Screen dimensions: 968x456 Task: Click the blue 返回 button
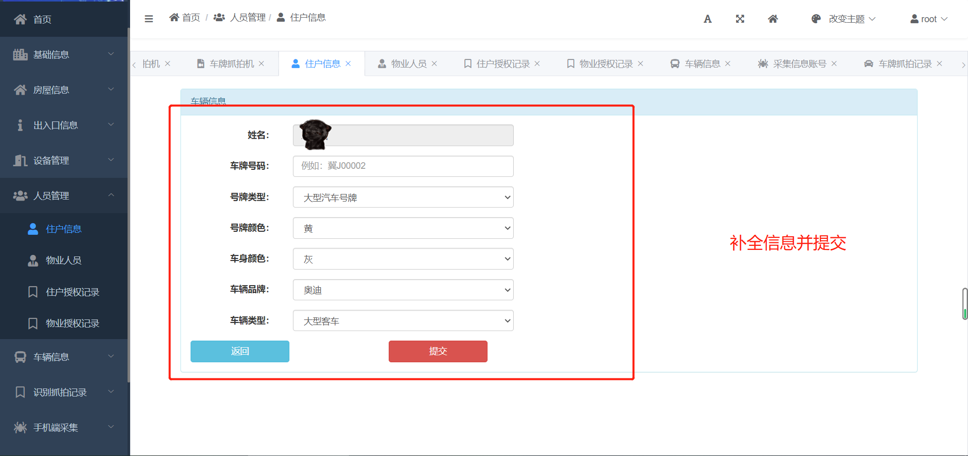click(239, 351)
